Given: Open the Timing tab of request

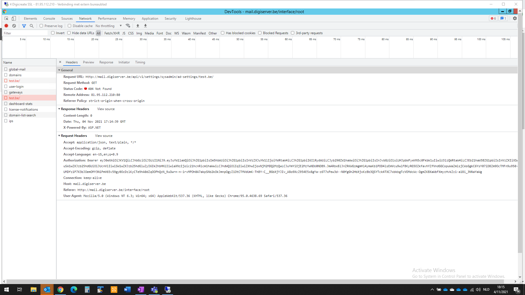Looking at the screenshot, I should point(140,62).
